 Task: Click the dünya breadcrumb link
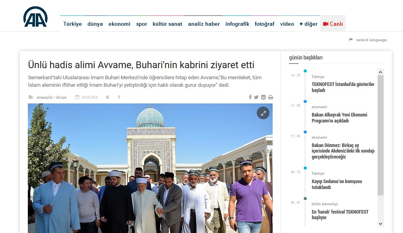tap(61, 97)
